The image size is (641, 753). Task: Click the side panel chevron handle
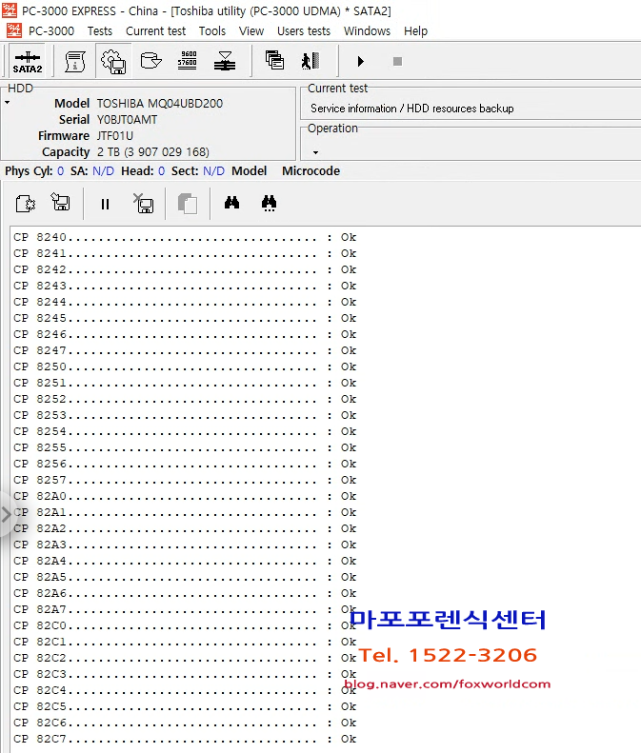6,515
